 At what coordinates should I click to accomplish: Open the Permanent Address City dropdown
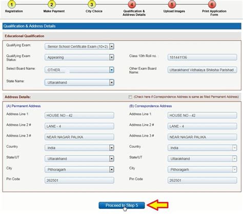pos(79,169)
